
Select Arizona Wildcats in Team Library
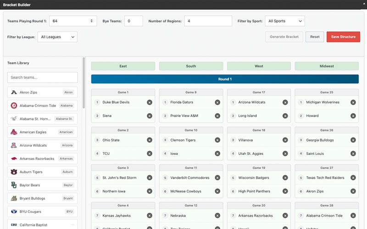coord(42,145)
